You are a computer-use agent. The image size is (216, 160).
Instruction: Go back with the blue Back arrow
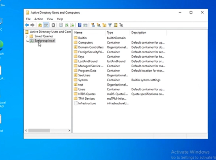tap(27, 25)
